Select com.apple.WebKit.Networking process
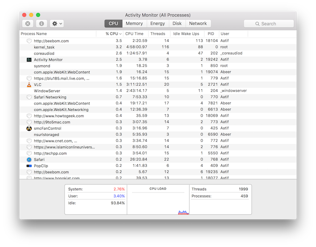Image resolution: width=316 pixels, height=247 pixels. pyautogui.click(x=158, y=110)
